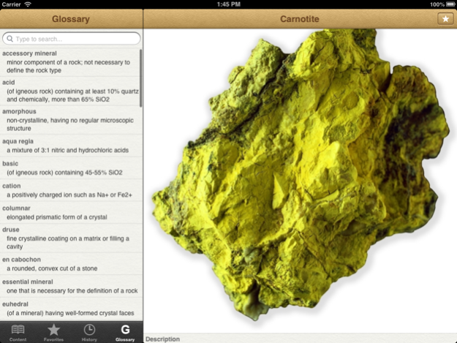
Task: Switch to the Favorites tab
Action: coord(53,333)
